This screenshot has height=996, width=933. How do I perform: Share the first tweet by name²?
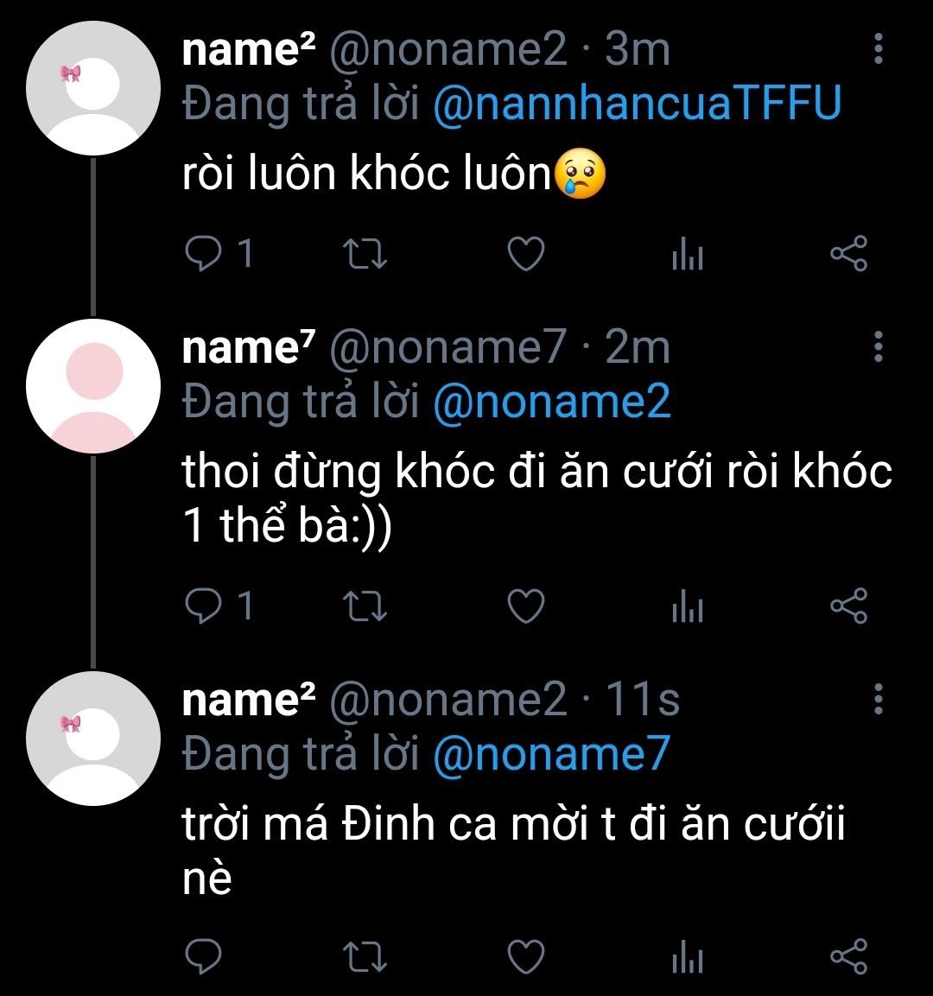(847, 255)
